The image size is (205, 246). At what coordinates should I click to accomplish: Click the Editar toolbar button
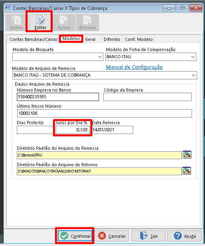tap(40, 22)
